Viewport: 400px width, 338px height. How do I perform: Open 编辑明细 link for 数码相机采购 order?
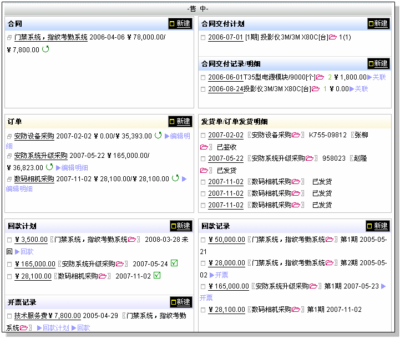click(19, 189)
